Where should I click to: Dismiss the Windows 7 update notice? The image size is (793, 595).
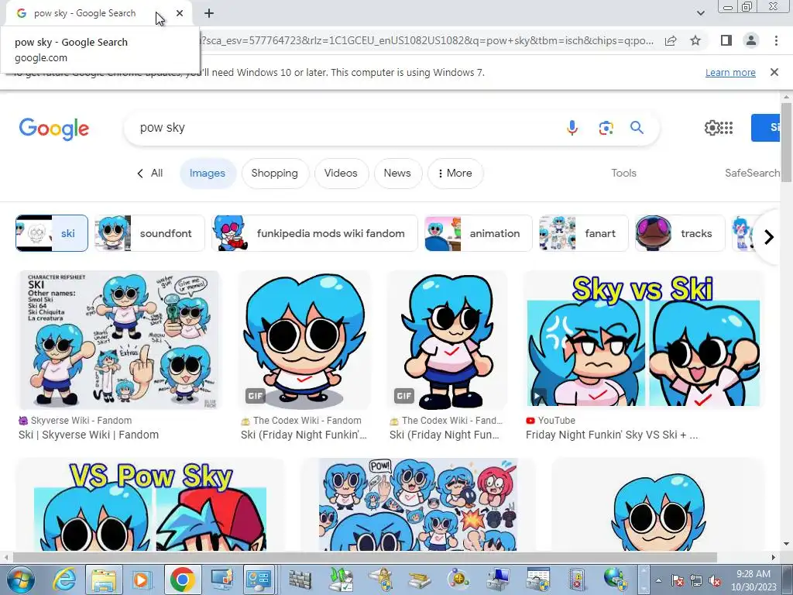click(x=774, y=72)
